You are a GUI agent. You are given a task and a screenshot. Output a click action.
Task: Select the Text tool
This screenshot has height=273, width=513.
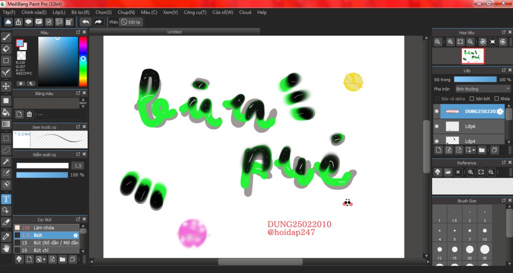click(6, 199)
